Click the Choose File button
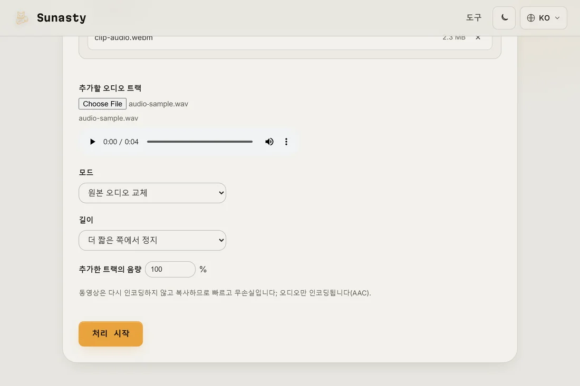Image resolution: width=580 pixels, height=386 pixels. click(x=102, y=104)
